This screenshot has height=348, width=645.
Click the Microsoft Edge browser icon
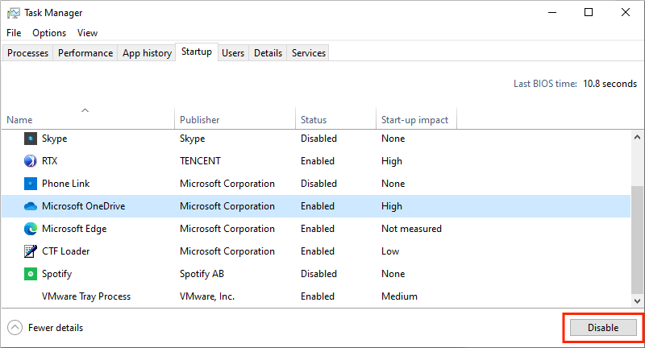click(x=31, y=229)
